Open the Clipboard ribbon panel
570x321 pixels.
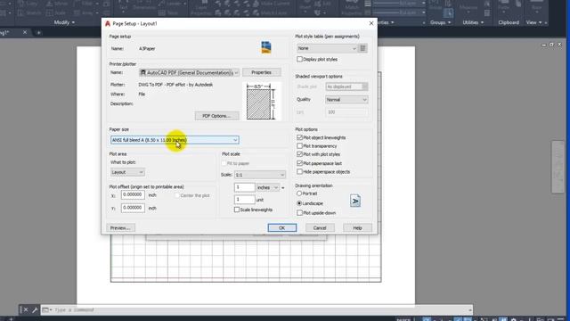[509, 22]
